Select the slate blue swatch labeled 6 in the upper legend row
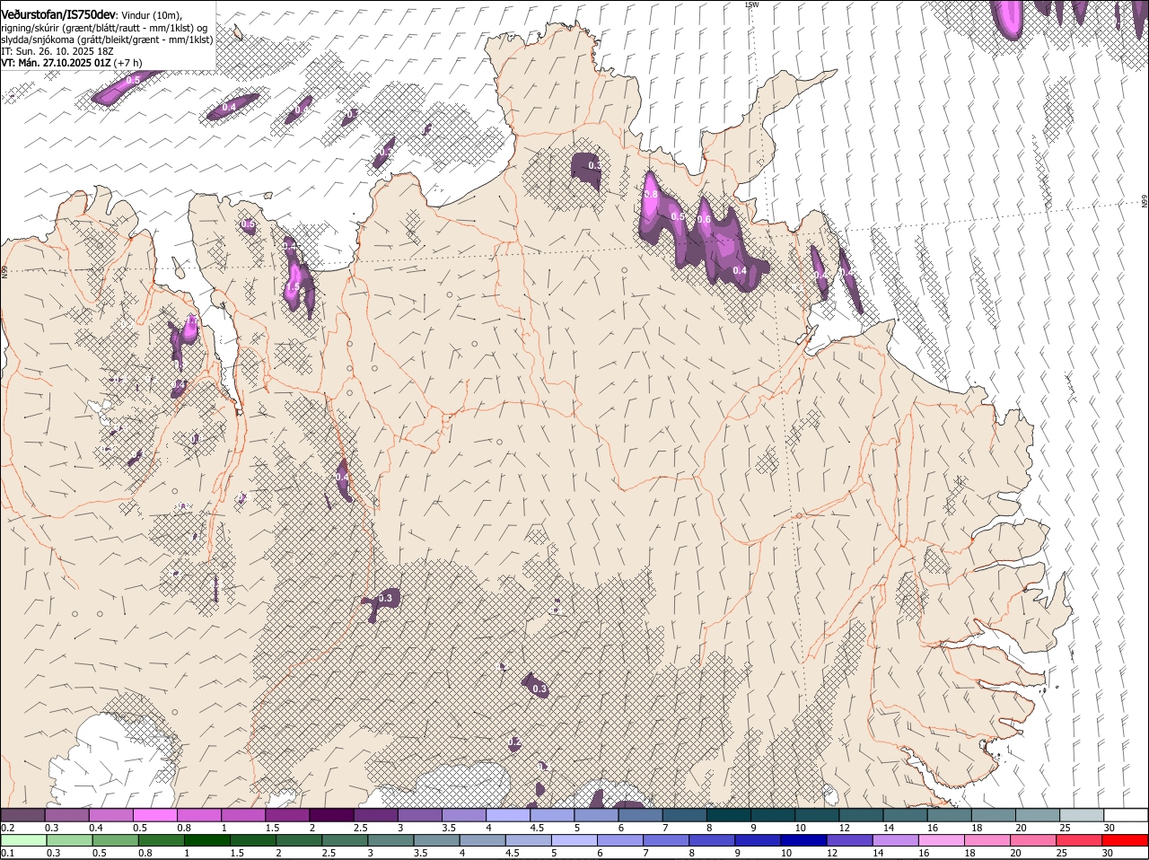 pos(641,814)
